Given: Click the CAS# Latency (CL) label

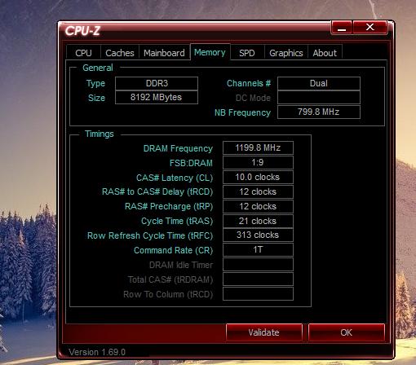Looking at the screenshot, I should click(x=175, y=178).
